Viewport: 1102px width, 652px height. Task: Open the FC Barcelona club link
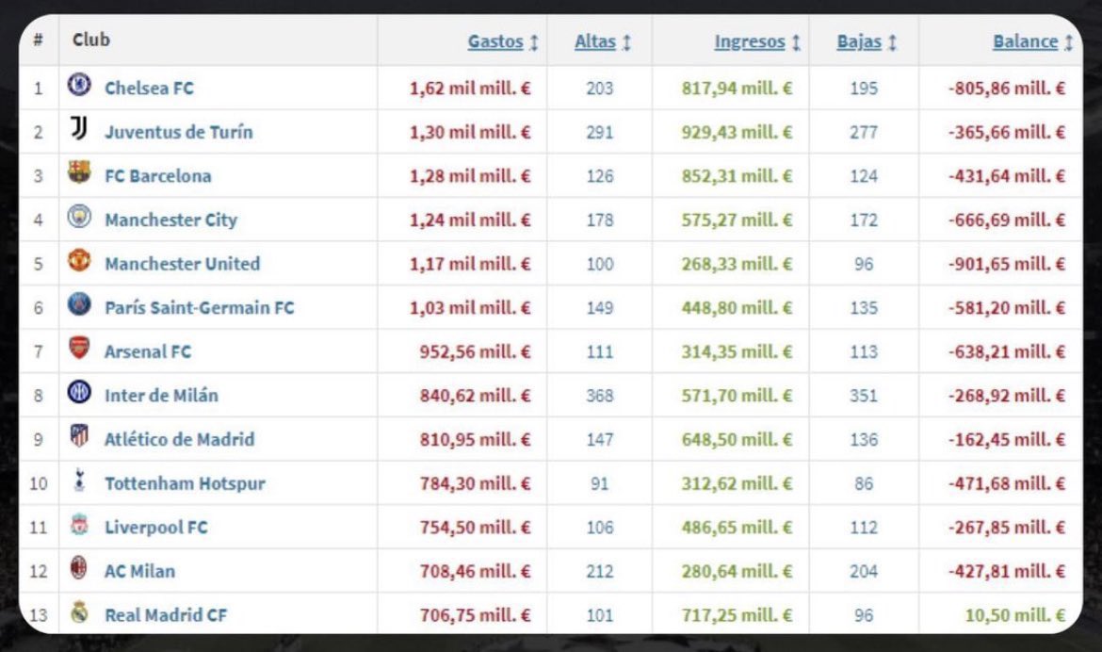click(x=158, y=176)
